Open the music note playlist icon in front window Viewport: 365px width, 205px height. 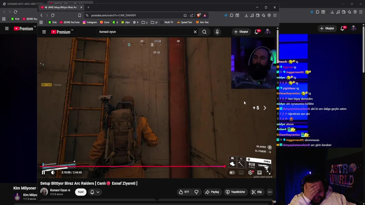click(252, 15)
